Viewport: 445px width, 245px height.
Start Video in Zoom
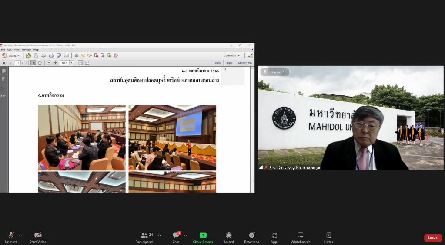pyautogui.click(x=38, y=238)
